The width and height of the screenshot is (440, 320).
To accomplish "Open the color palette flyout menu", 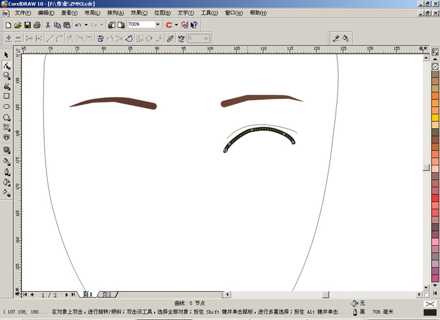I will [435, 52].
